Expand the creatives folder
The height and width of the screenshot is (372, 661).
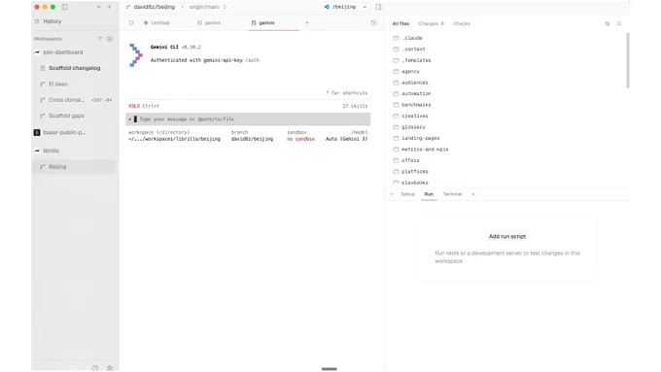pyautogui.click(x=410, y=116)
